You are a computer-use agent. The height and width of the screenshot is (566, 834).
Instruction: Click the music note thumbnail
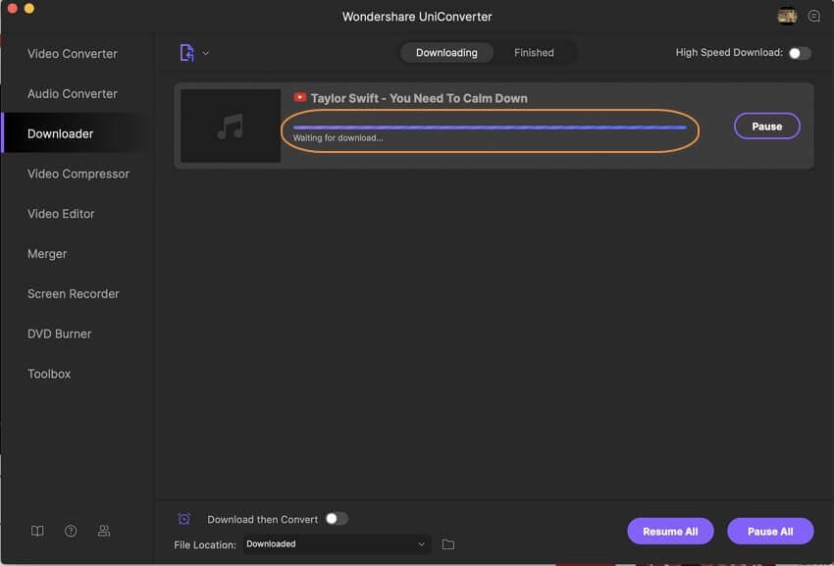tap(231, 126)
